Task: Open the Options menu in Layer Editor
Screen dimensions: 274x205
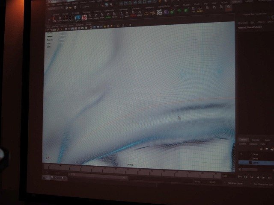Action: tap(253, 144)
